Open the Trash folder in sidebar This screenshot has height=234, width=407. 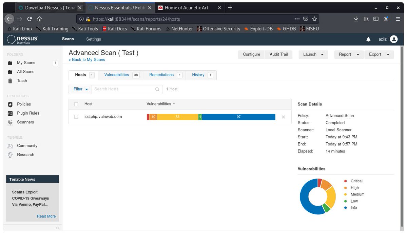click(22, 80)
